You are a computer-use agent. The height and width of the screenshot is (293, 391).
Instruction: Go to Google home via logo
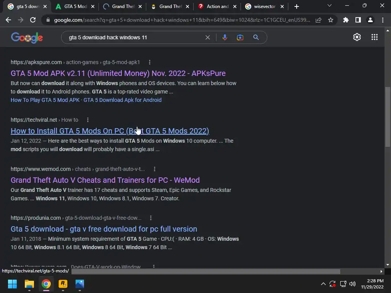27,38
